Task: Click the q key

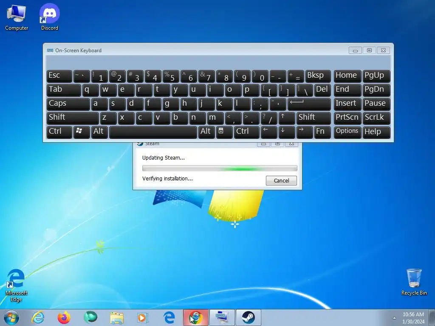Action: click(90, 90)
